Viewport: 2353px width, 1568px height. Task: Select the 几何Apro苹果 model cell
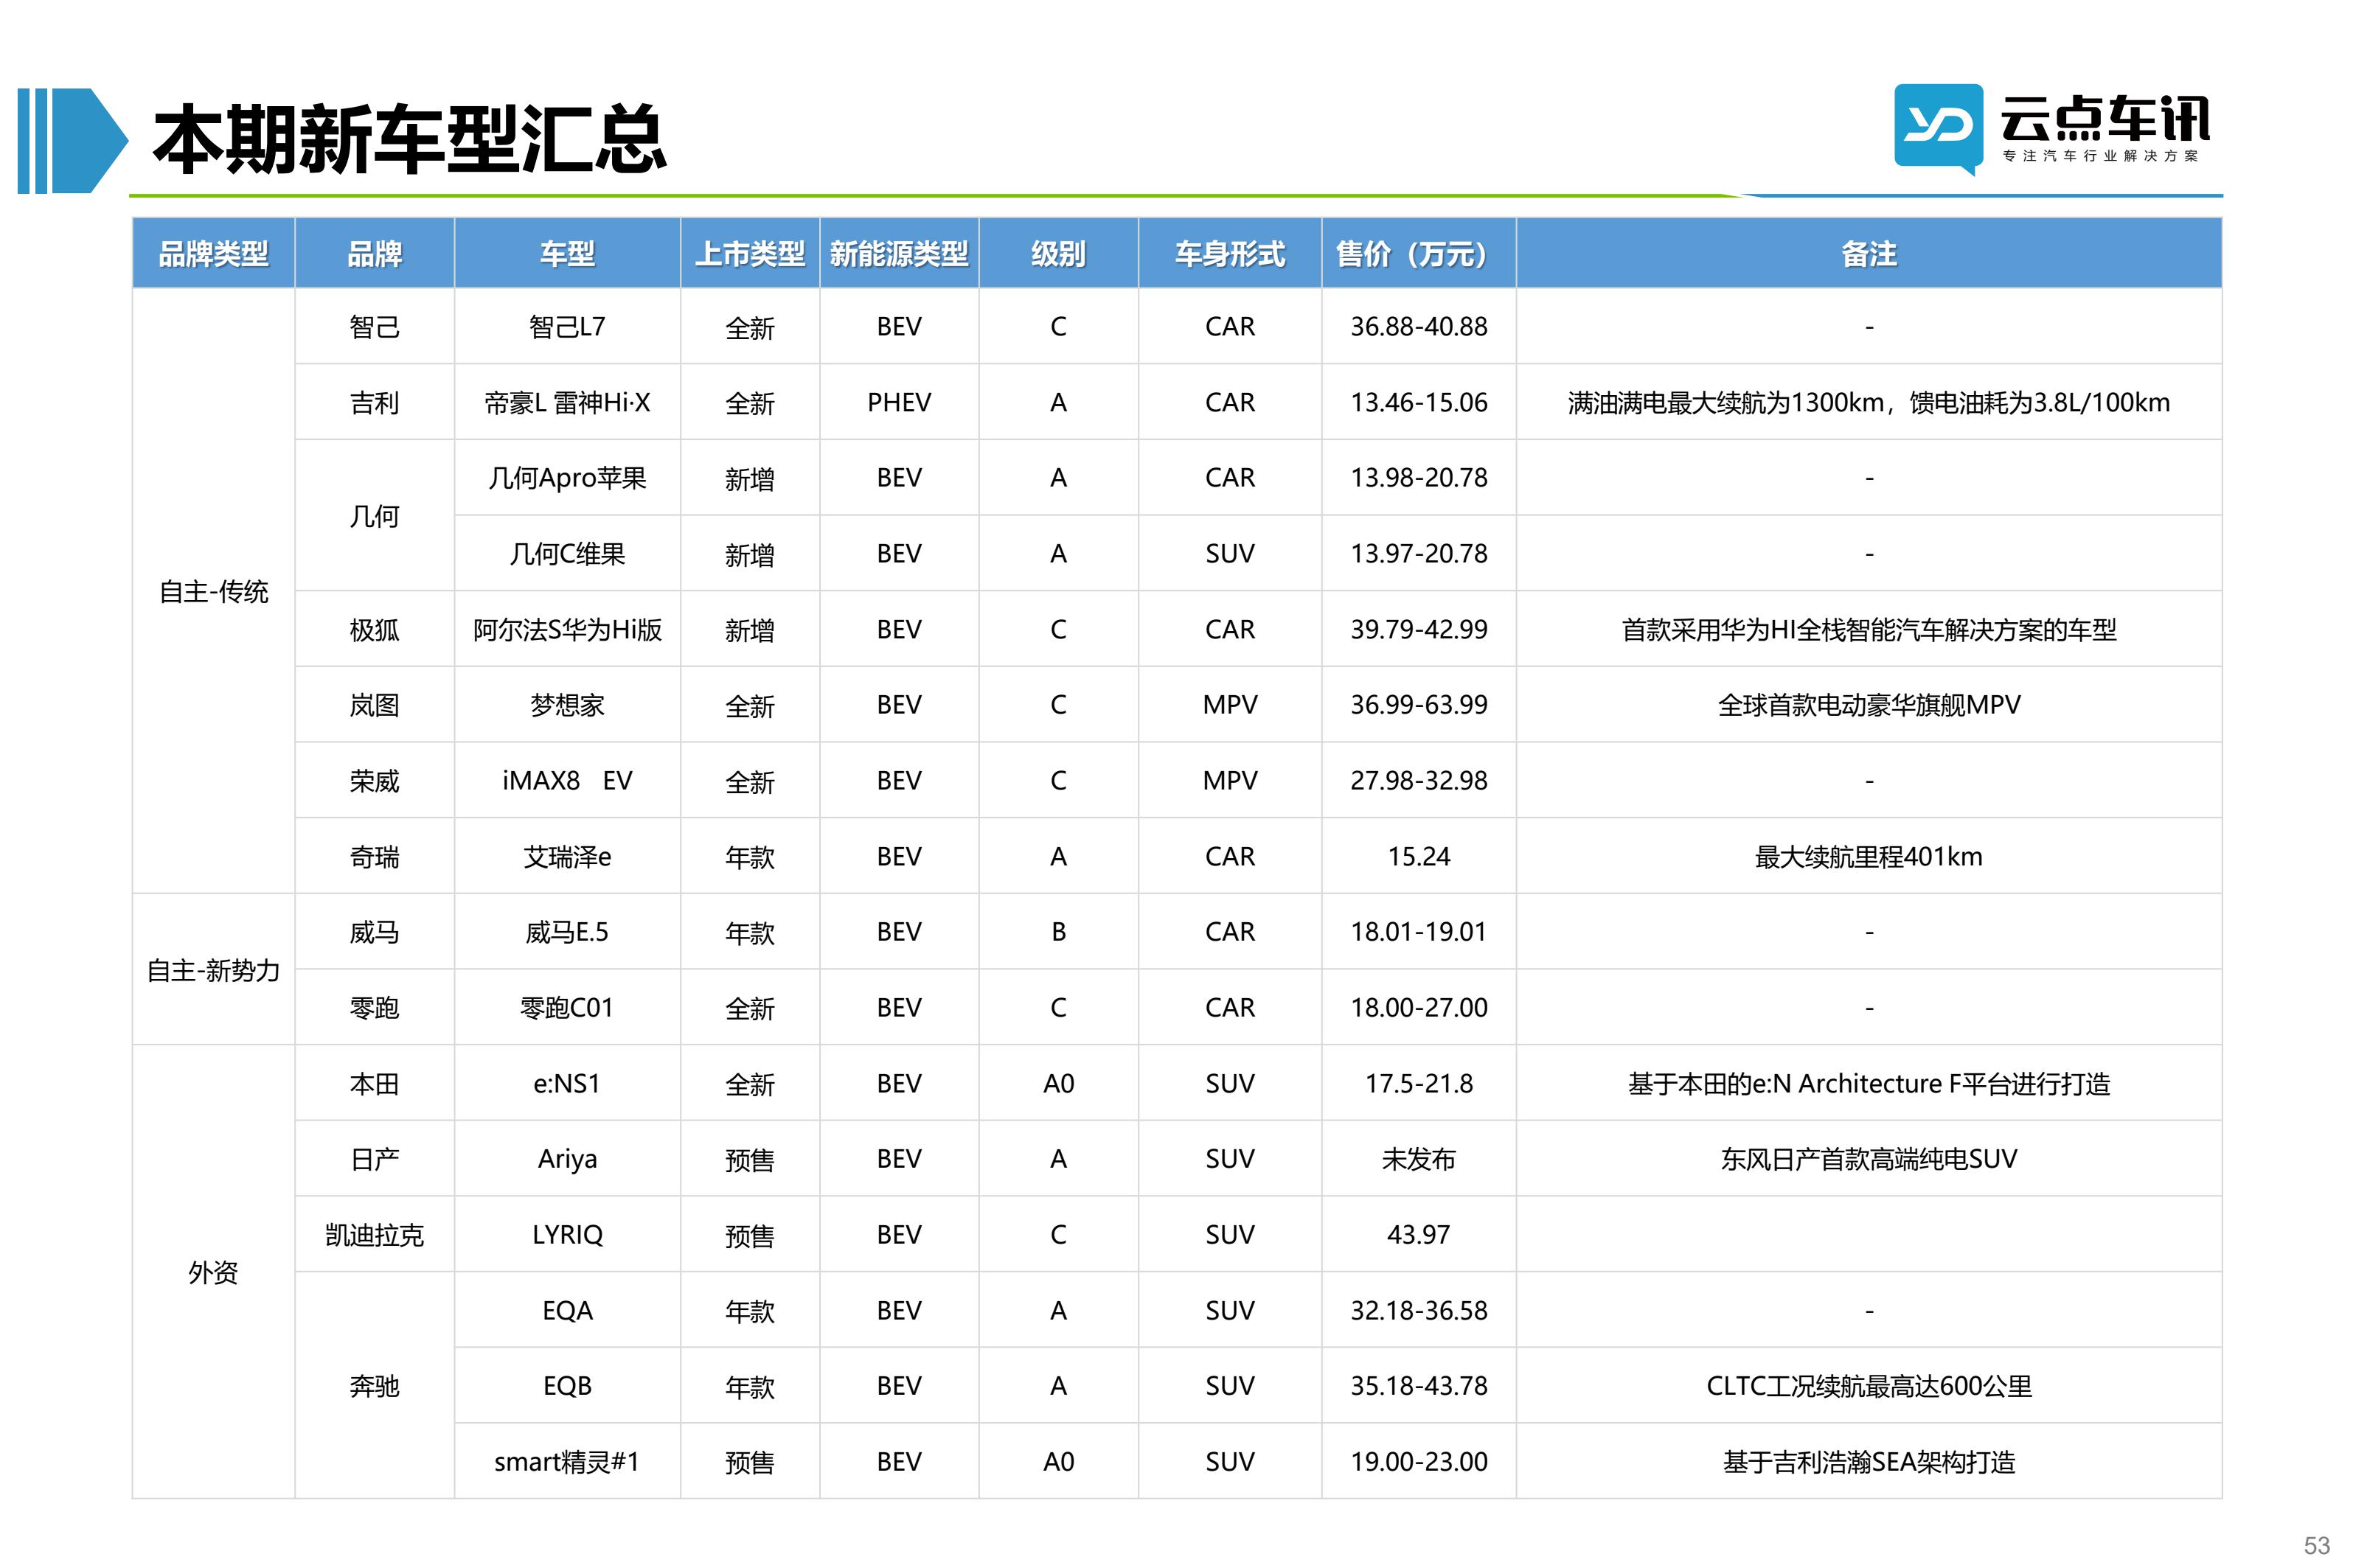567,478
